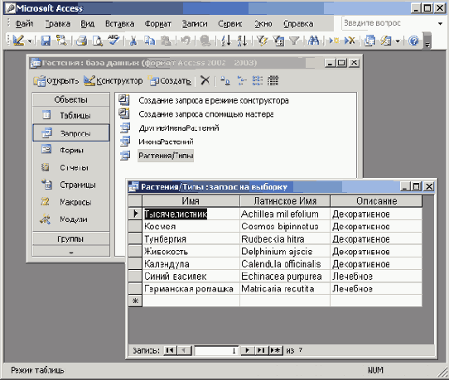449x380 pixels.
Task: Expand the New Object dropdown arrow
Action: [x=398, y=41]
